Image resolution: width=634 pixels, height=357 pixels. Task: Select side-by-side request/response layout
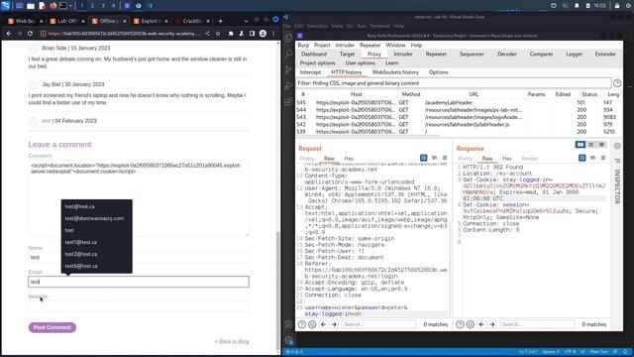tap(581, 145)
